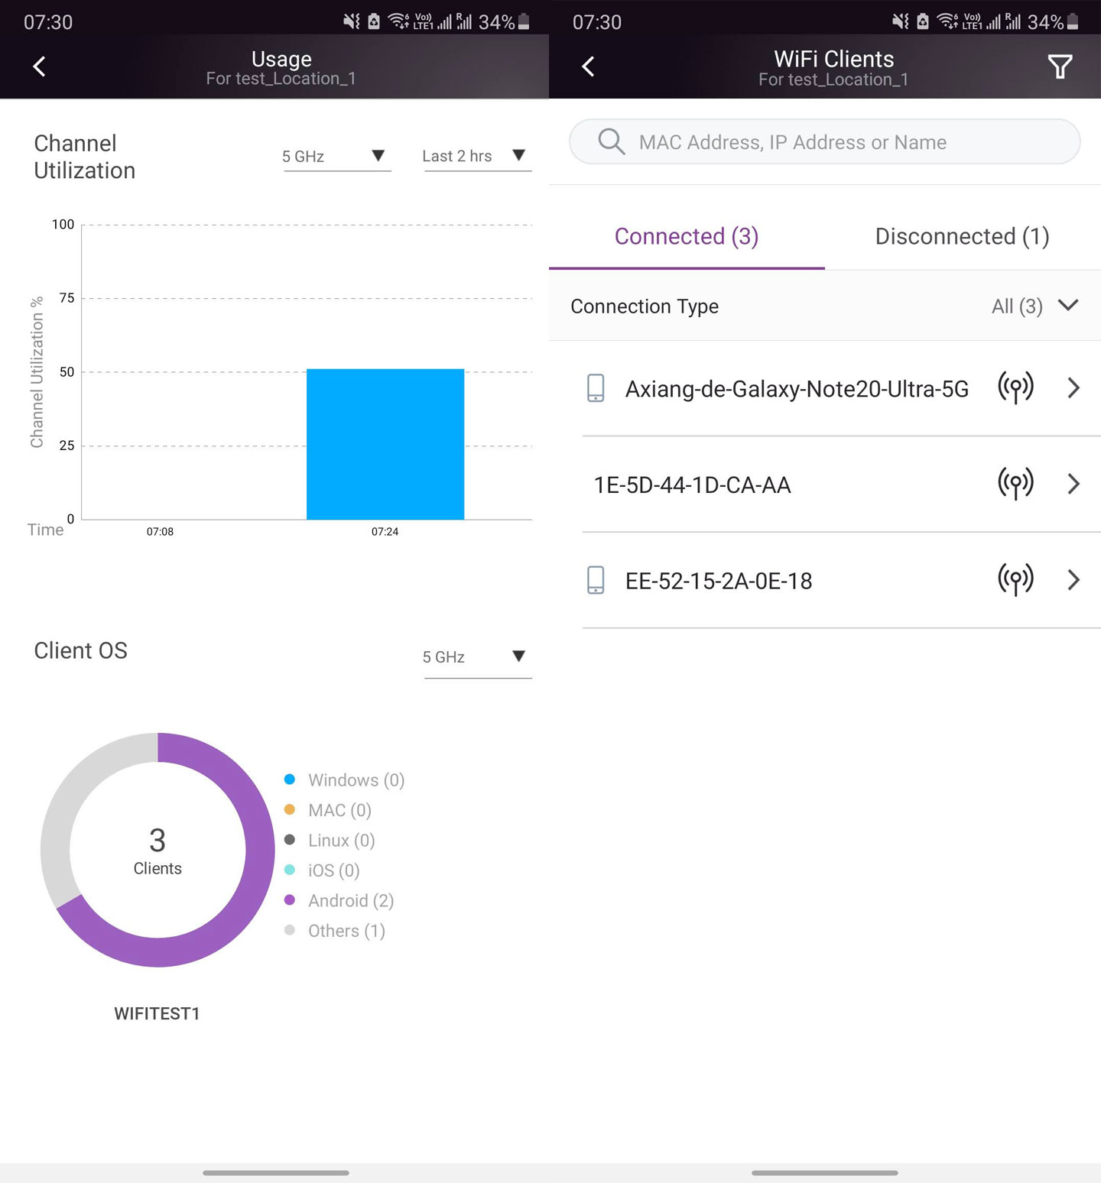Switch to the Disconnected clients tab
The height and width of the screenshot is (1183, 1101).
tap(961, 237)
